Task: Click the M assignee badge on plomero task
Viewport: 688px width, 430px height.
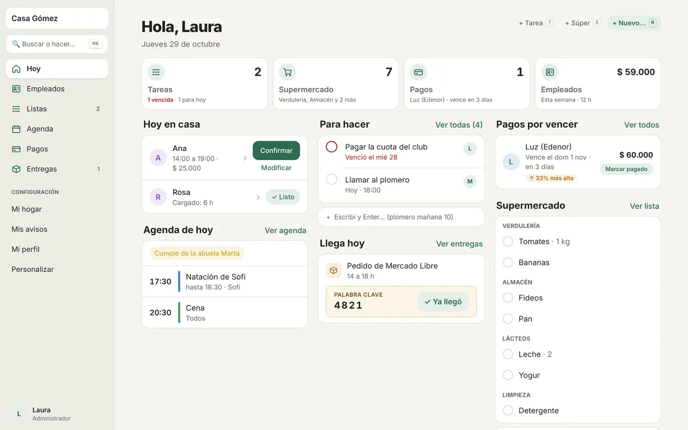Action: click(470, 182)
